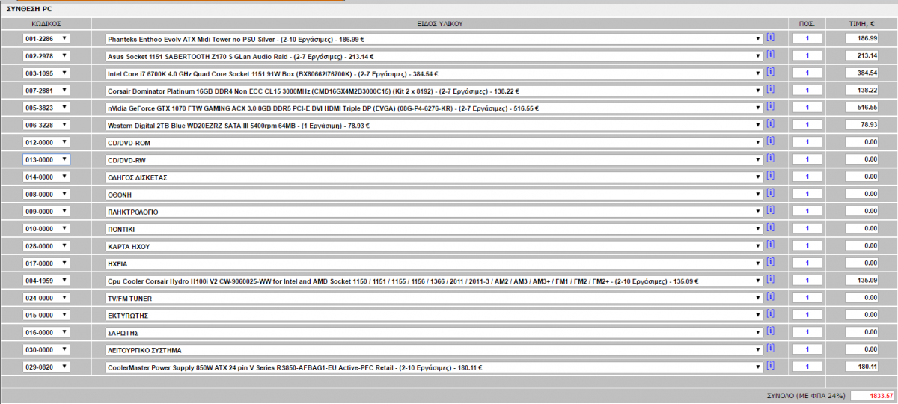Expand the TV/FM TUNER product dropdown

point(434,298)
